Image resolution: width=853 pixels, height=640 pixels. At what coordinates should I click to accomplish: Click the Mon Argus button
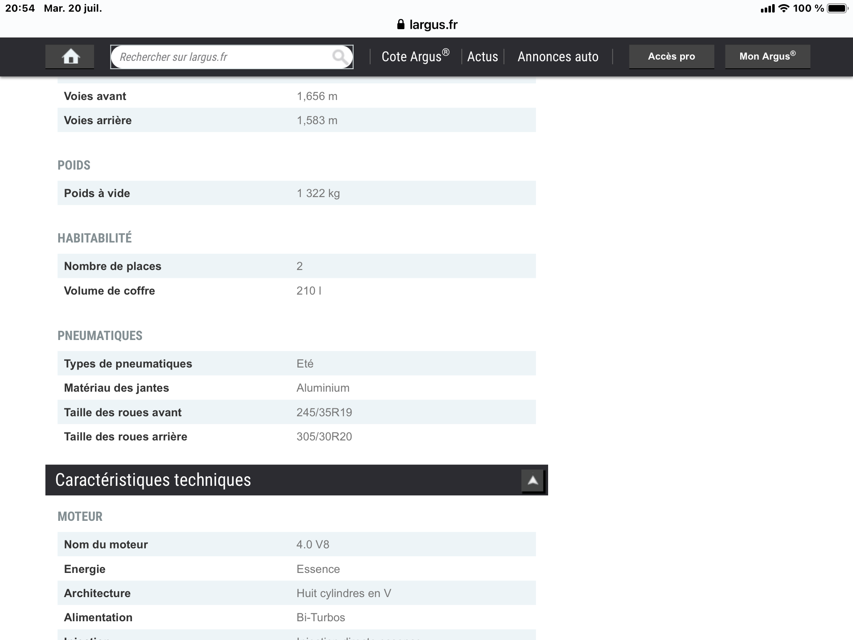pos(767,56)
